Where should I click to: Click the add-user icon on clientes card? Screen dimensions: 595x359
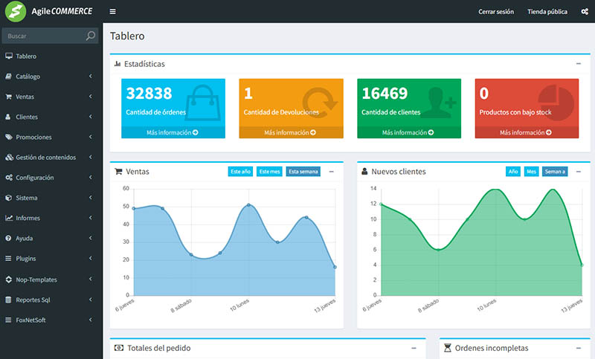pyautogui.click(x=438, y=102)
